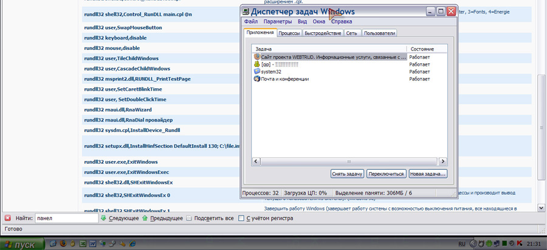The width and height of the screenshot is (547, 250).
Task: Click the Firefox icon beside the WEBTRUD task
Action: click(x=257, y=57)
